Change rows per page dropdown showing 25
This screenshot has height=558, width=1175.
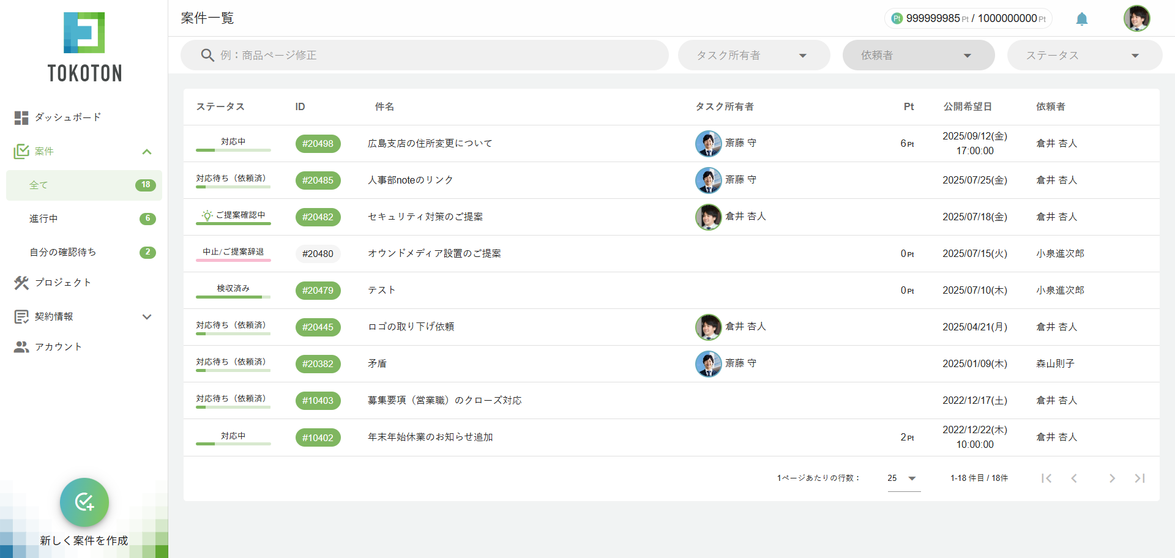(903, 478)
